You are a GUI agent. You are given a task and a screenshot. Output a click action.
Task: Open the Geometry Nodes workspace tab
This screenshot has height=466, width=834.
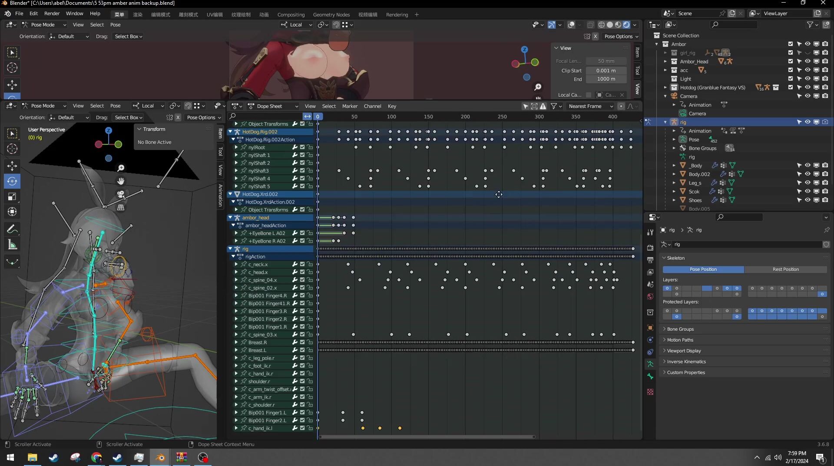[x=331, y=14]
